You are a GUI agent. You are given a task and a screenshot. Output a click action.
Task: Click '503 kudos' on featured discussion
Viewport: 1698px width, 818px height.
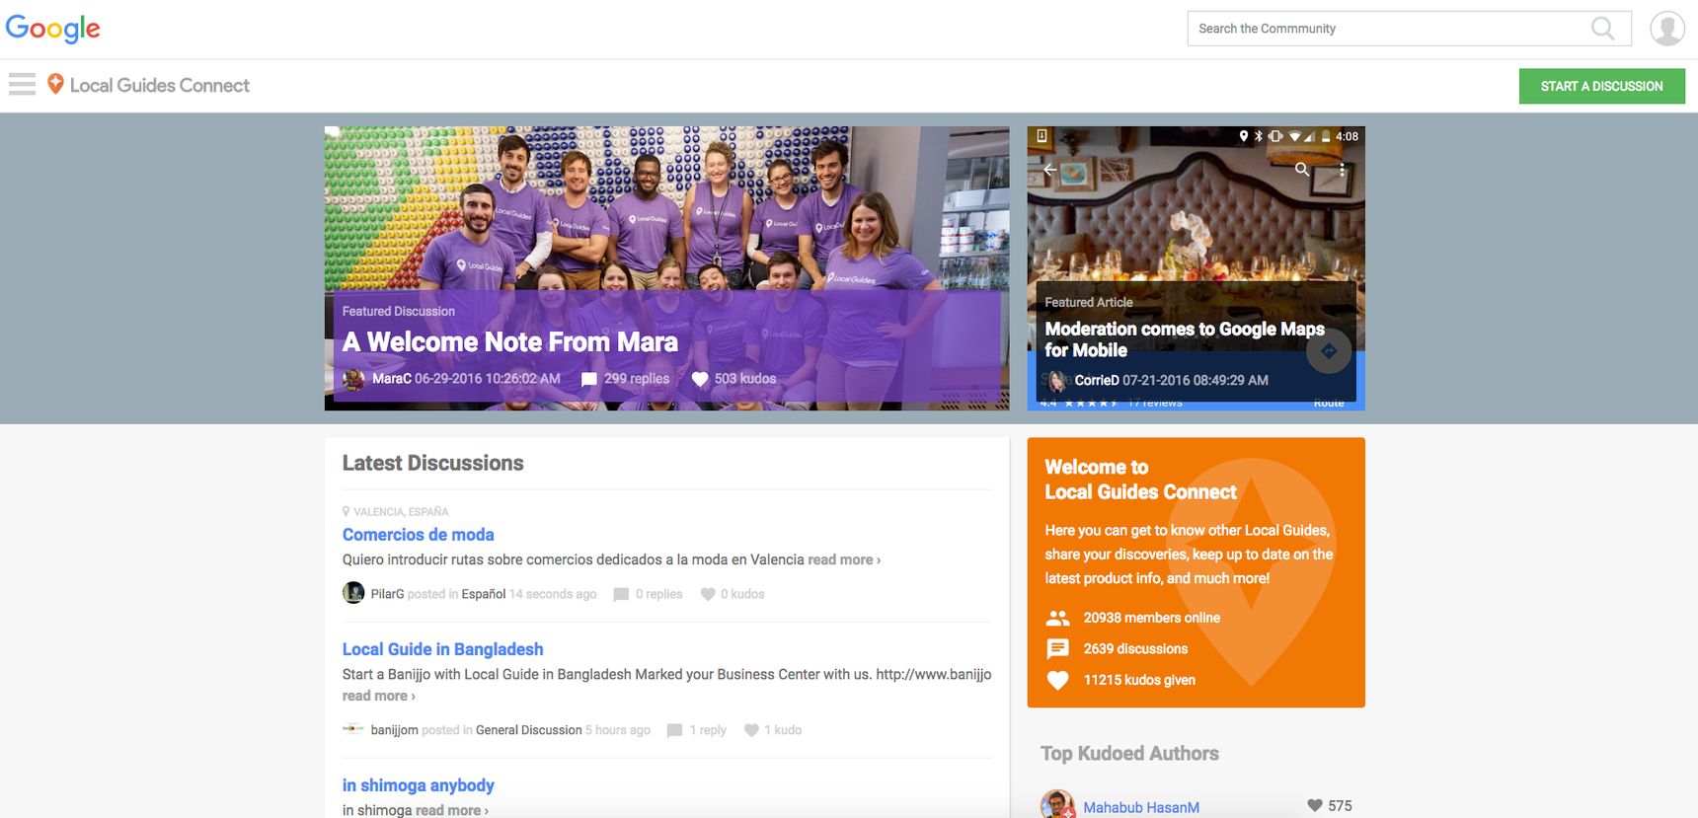pos(745,379)
